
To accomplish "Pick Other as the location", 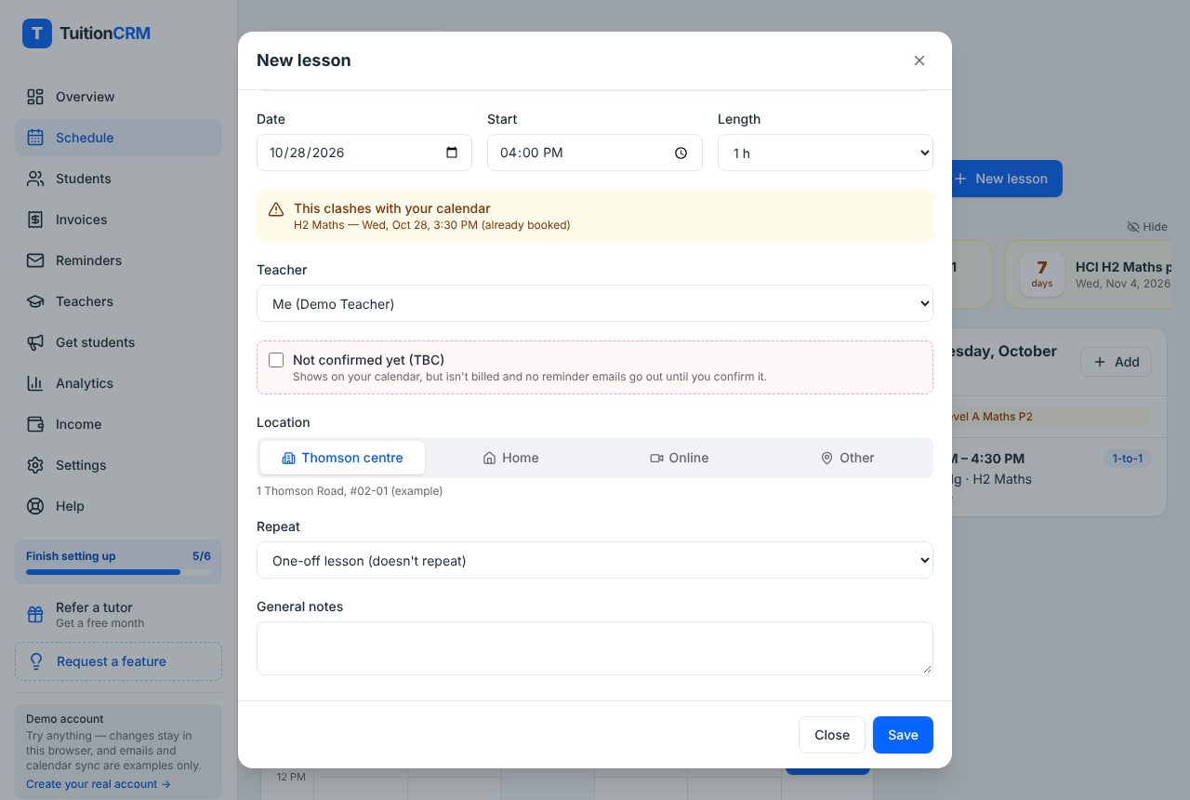I will [848, 458].
